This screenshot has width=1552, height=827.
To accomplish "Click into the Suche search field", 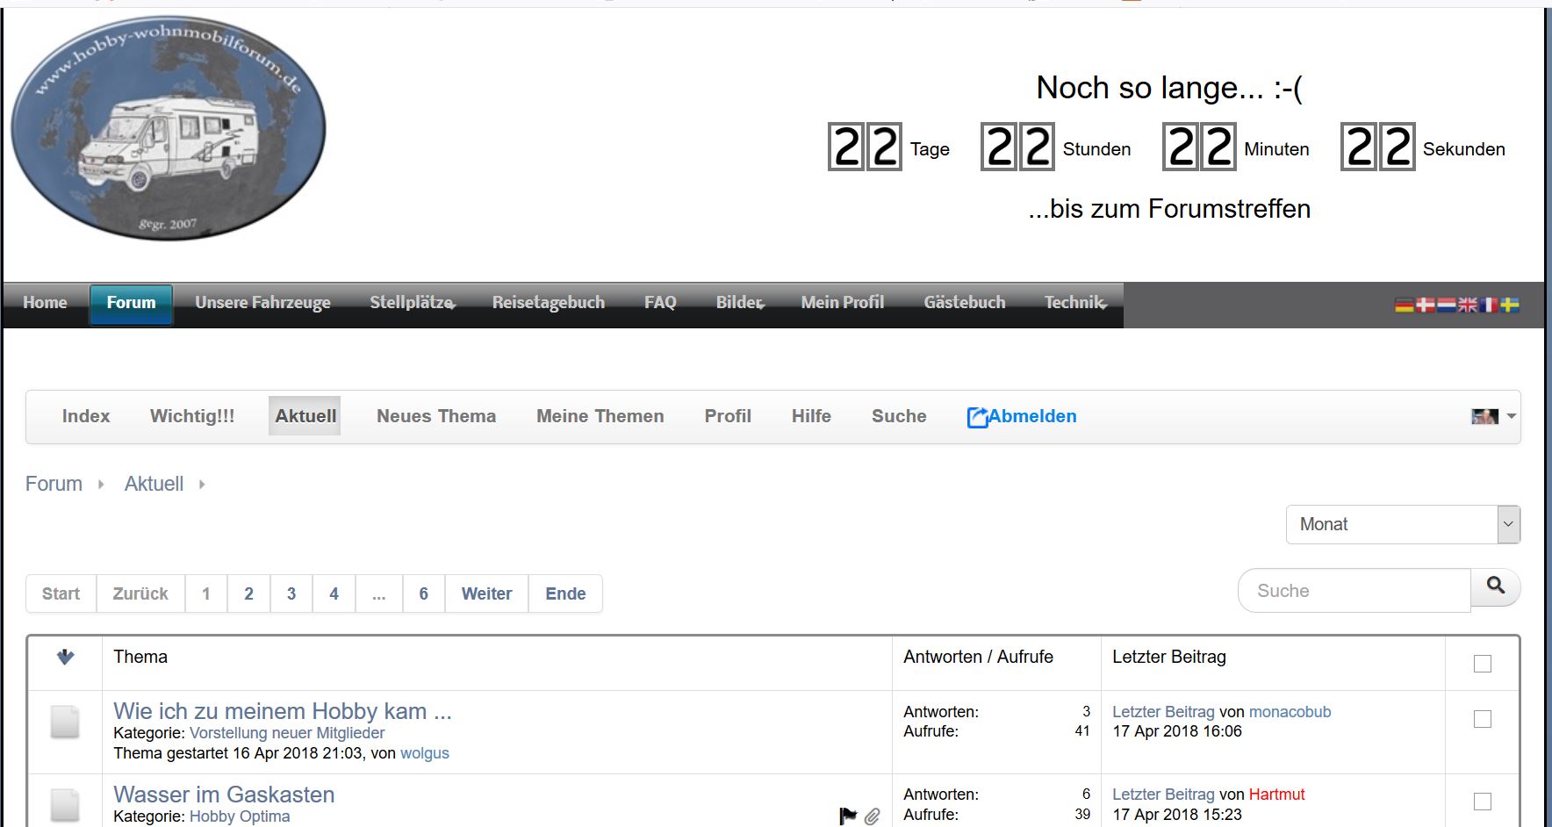I will [1354, 591].
